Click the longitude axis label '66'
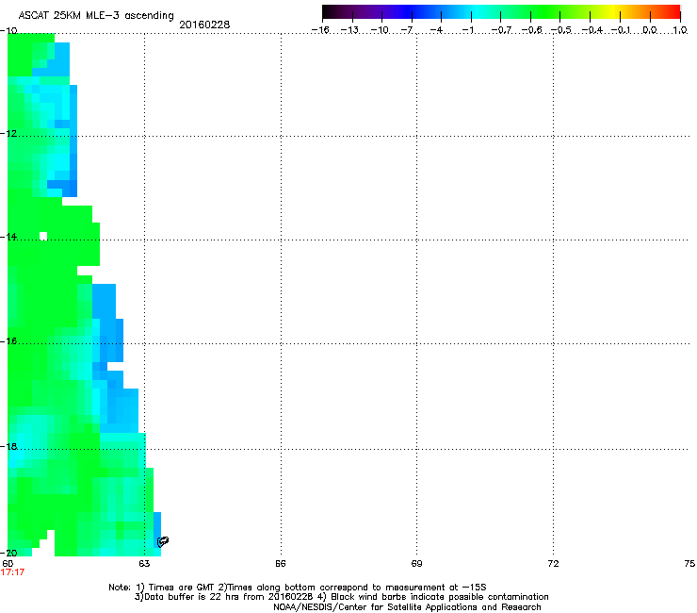The image size is (697, 613). (281, 564)
